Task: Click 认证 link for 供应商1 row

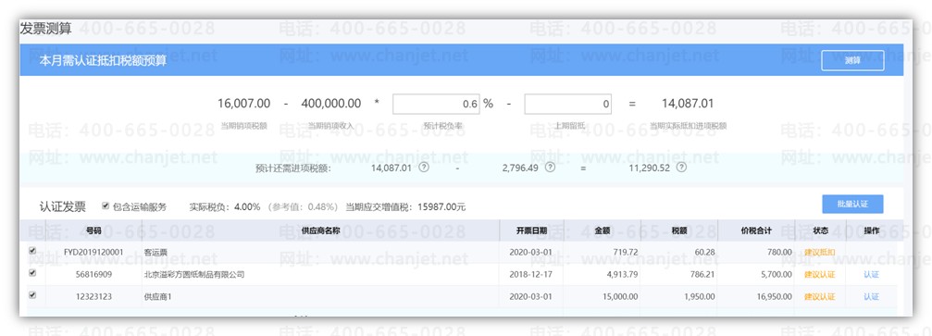Action: pyautogui.click(x=871, y=296)
